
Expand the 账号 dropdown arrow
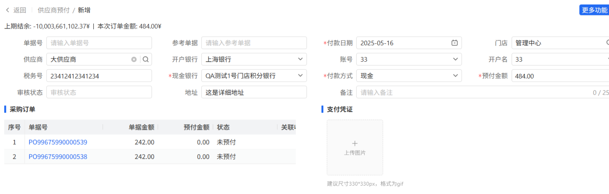pos(455,59)
